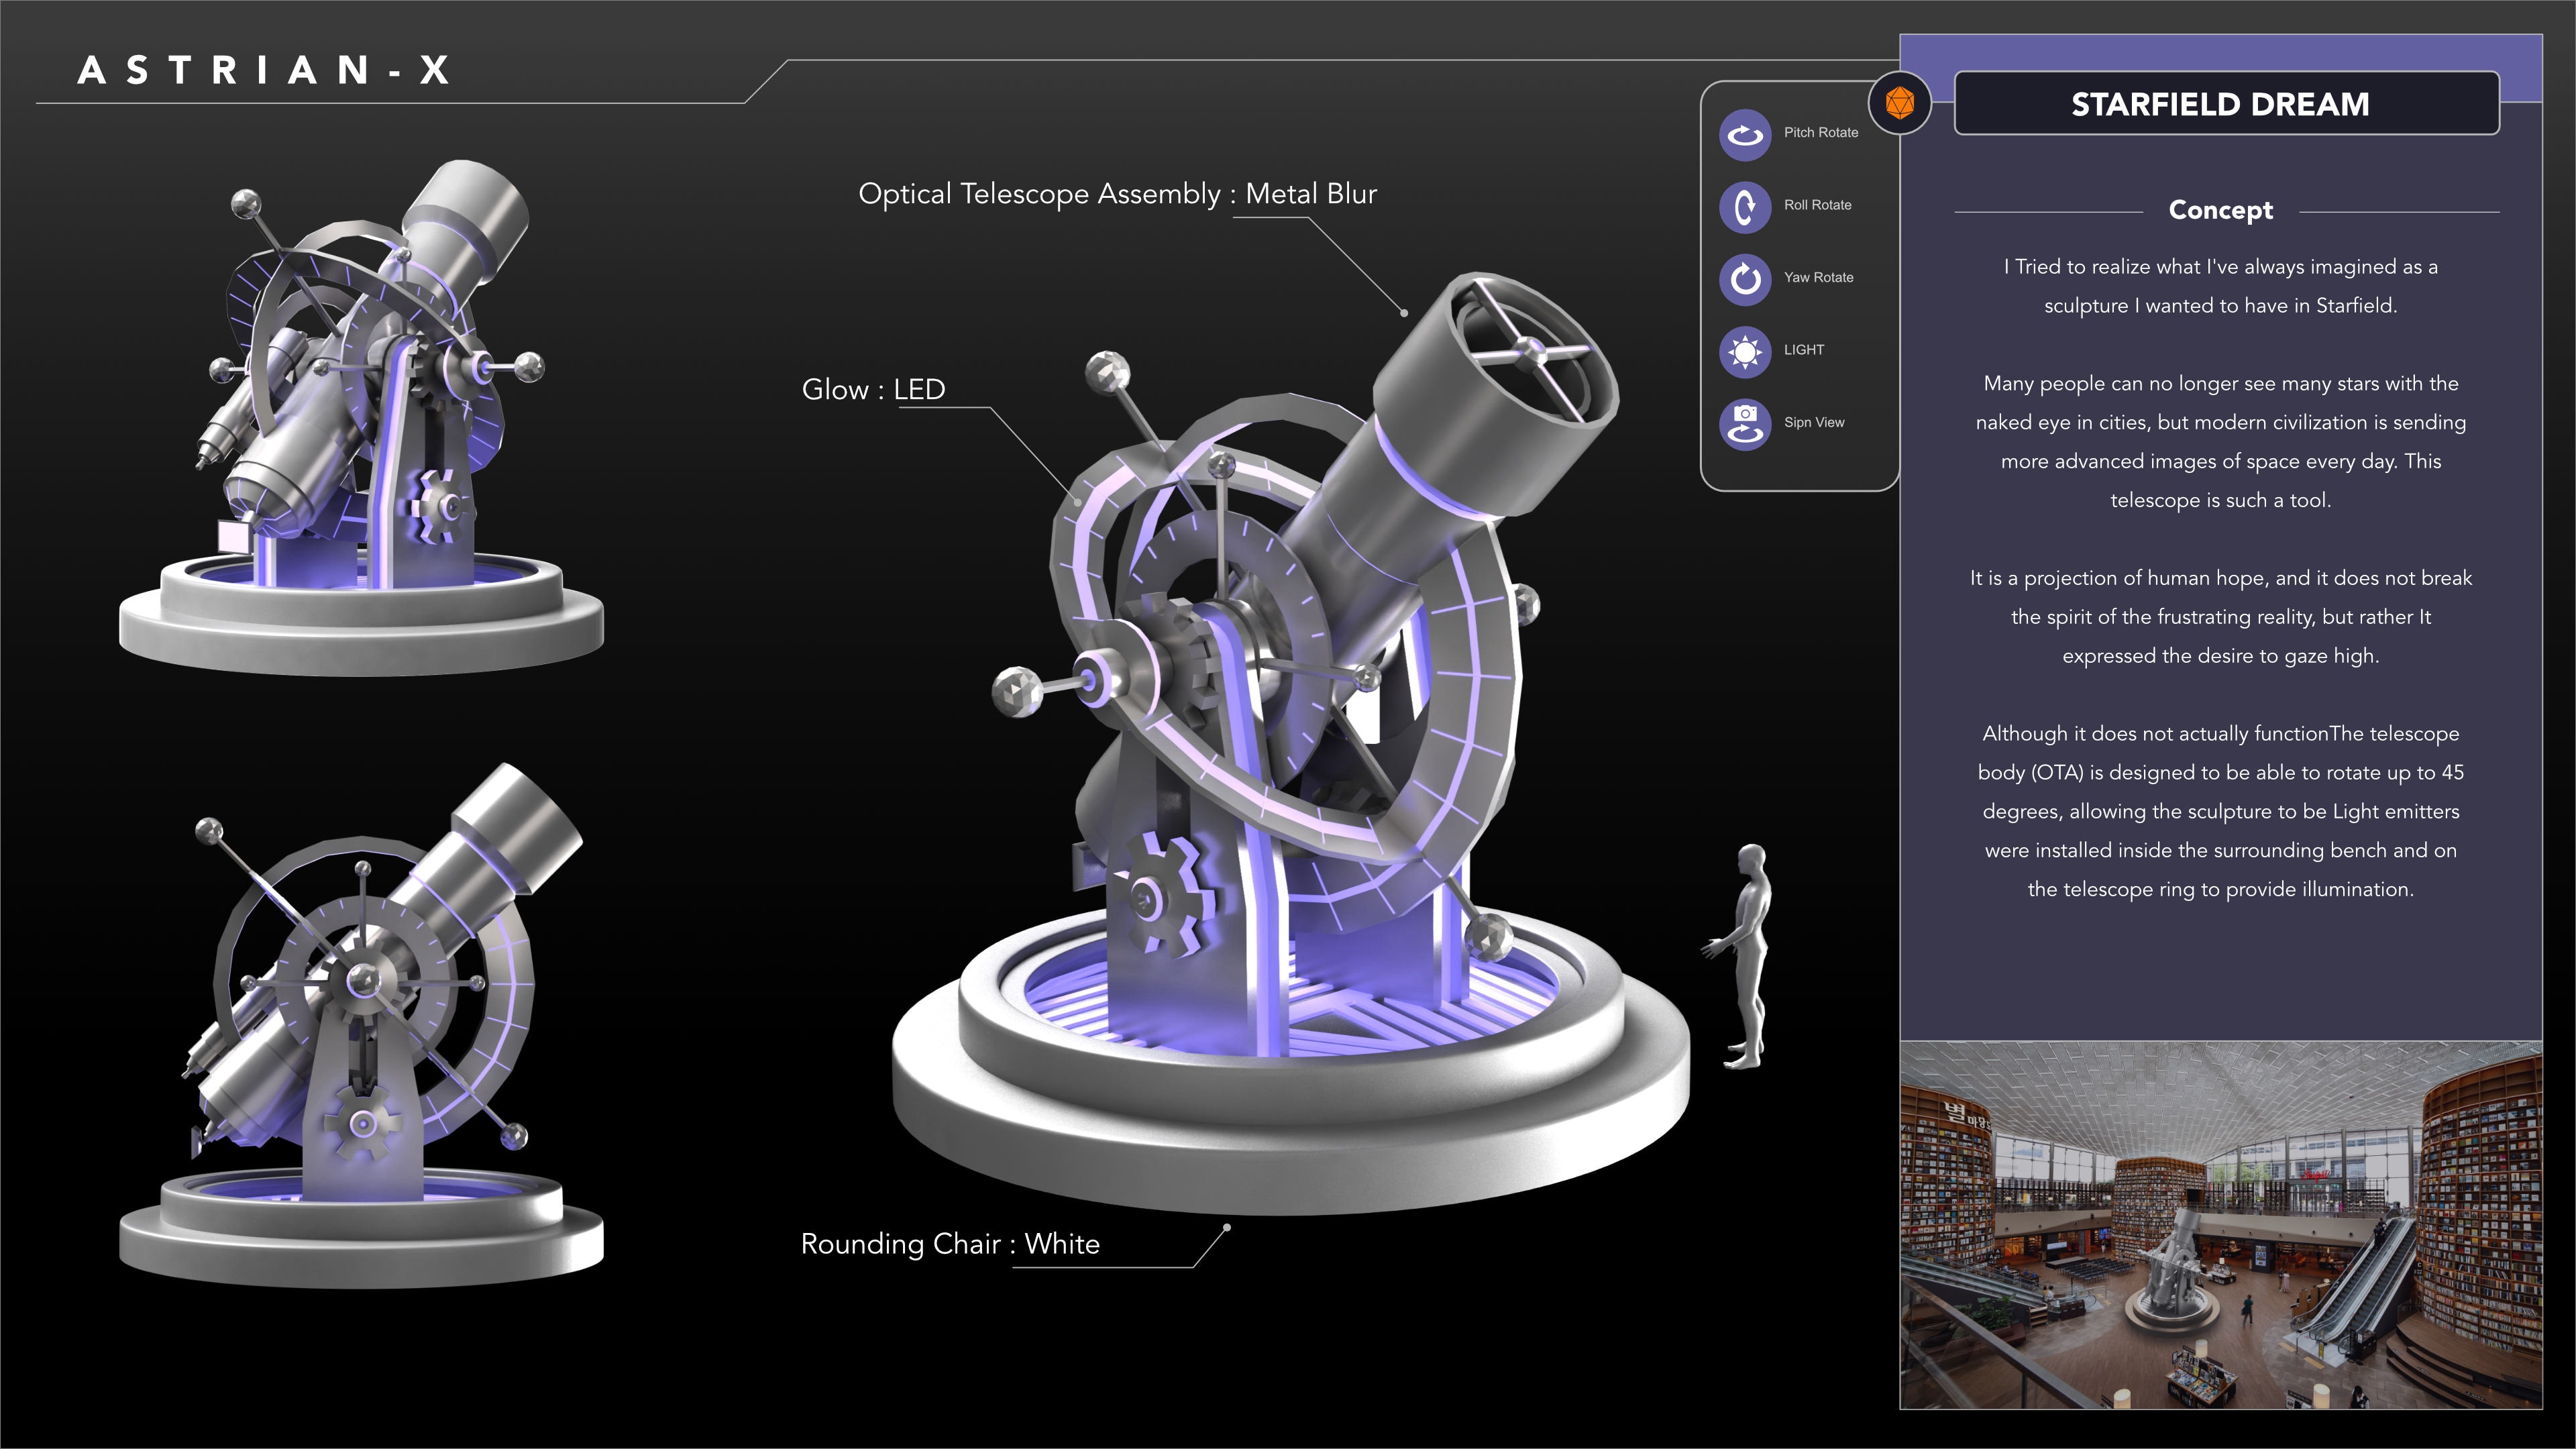Viewport: 2576px width, 1449px height.
Task: Click the large central telescope render
Action: click(x=1290, y=743)
